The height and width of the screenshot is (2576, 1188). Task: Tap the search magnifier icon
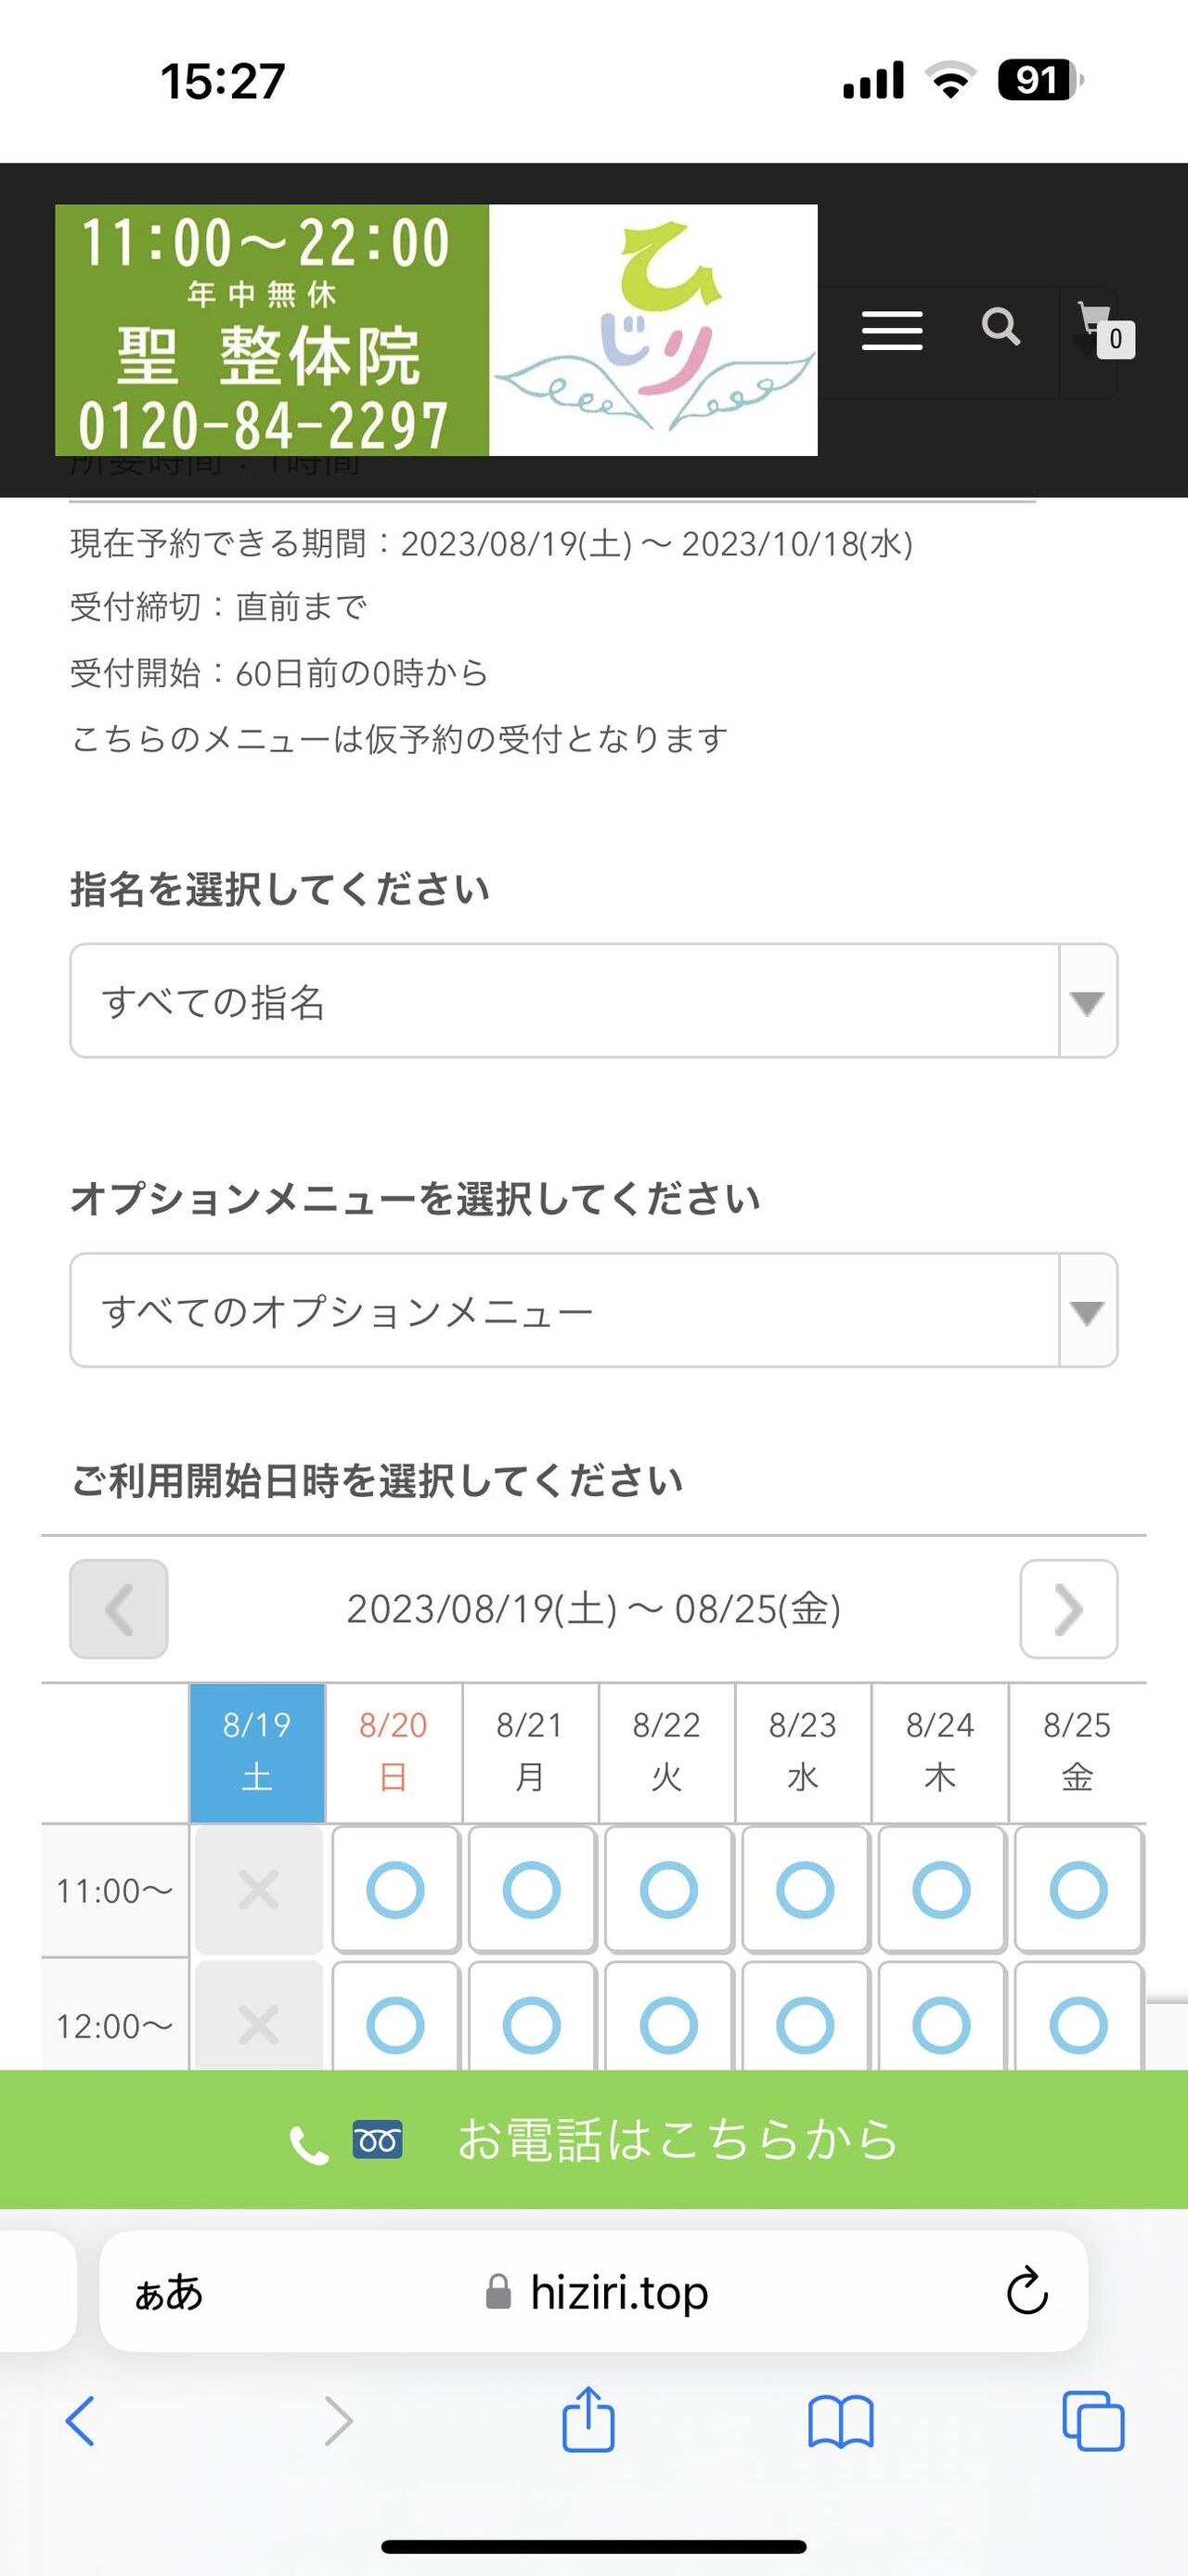coord(1001,326)
